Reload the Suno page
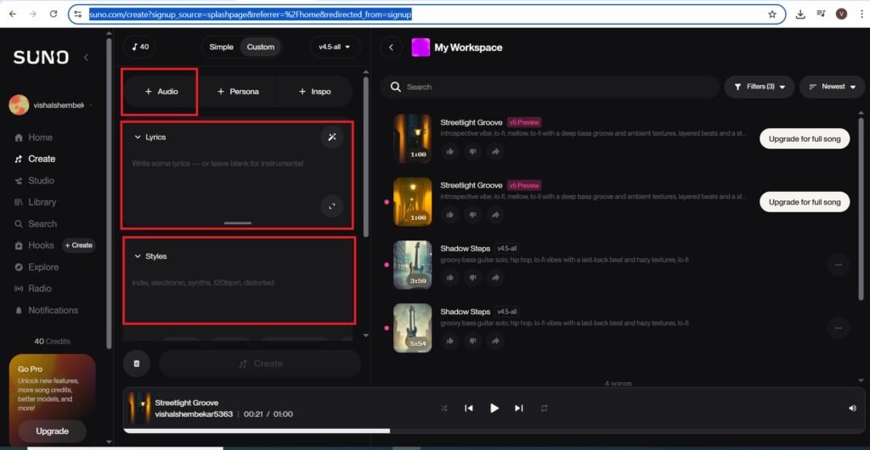Viewport: 870px width, 450px height. pos(54,14)
